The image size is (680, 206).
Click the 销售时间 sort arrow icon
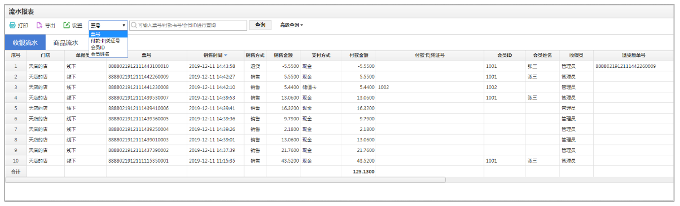tap(226, 56)
